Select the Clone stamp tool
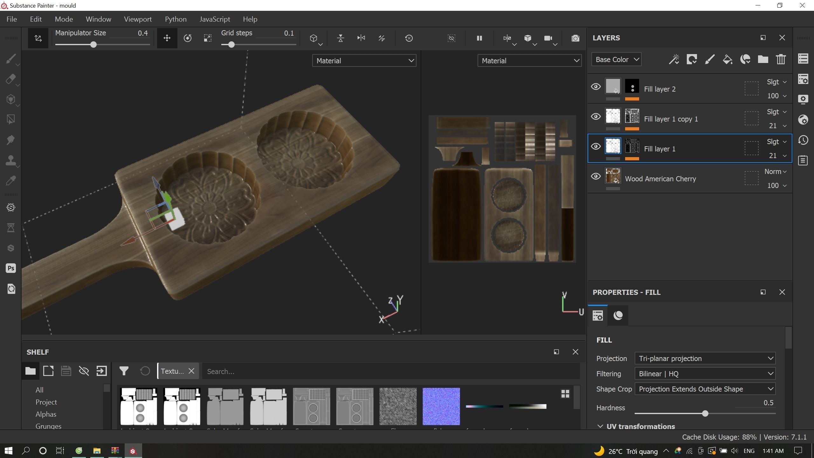Viewport: 814px width, 458px height. 11,160
